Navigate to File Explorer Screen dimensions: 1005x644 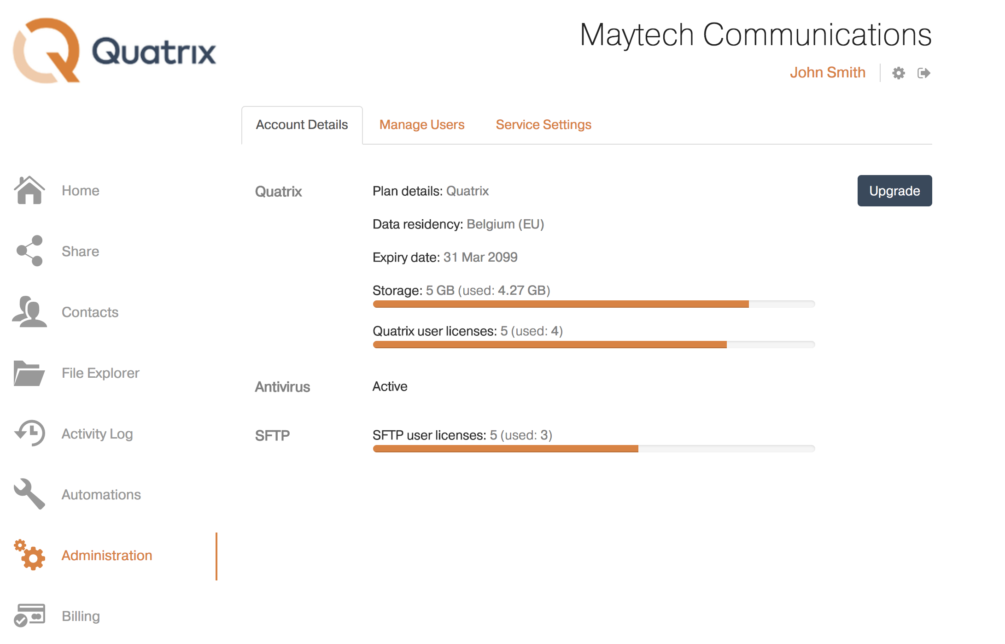coord(100,373)
